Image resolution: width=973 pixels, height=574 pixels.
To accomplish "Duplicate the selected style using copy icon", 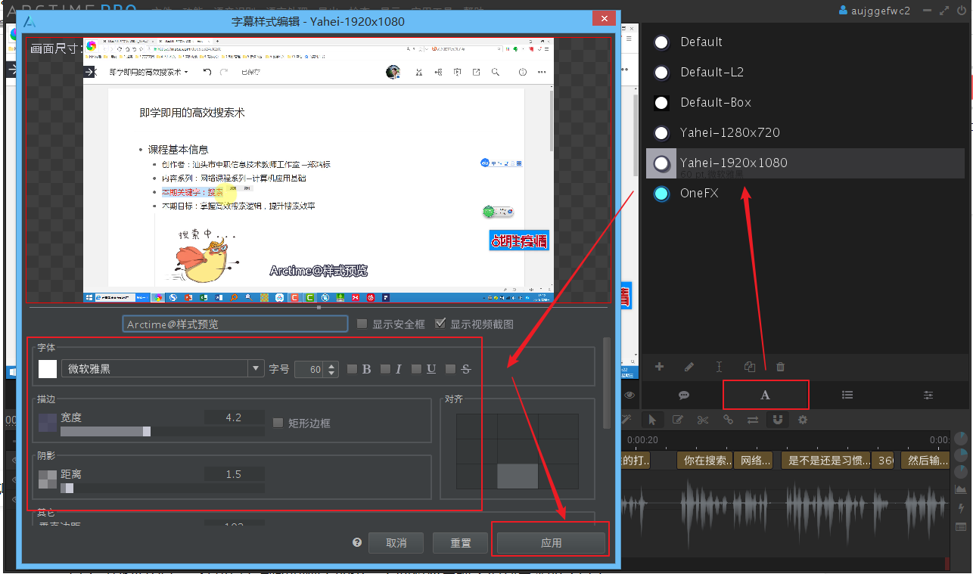I will (750, 367).
